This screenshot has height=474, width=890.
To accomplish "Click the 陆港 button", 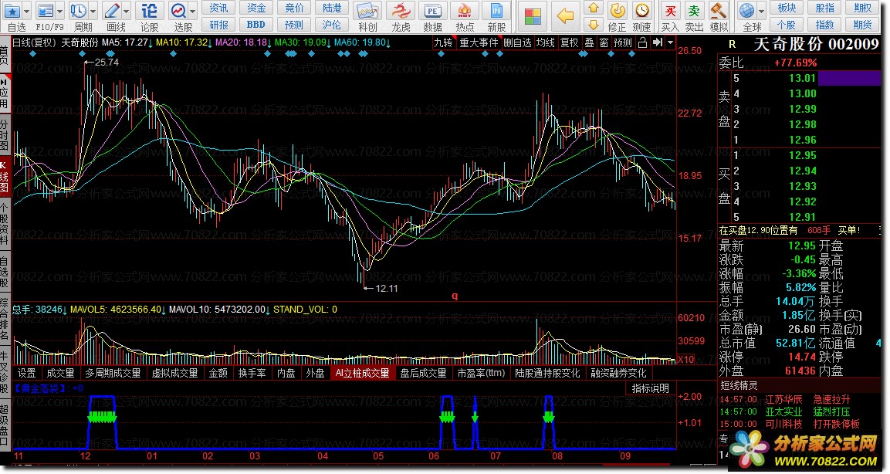I will [331, 8].
